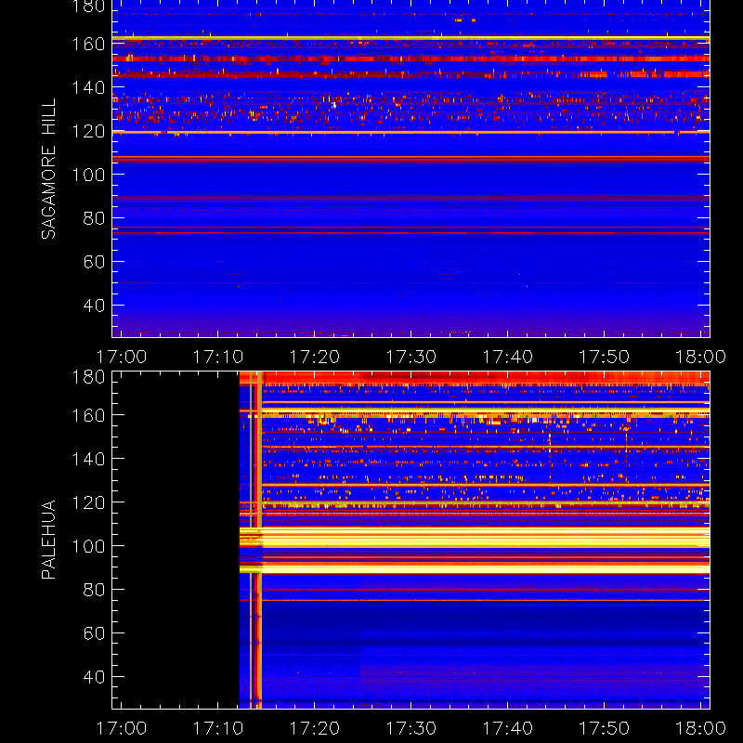743x743 pixels.
Task: Select the 140 tick label on Sagamore Hill plot
Action: [88, 87]
